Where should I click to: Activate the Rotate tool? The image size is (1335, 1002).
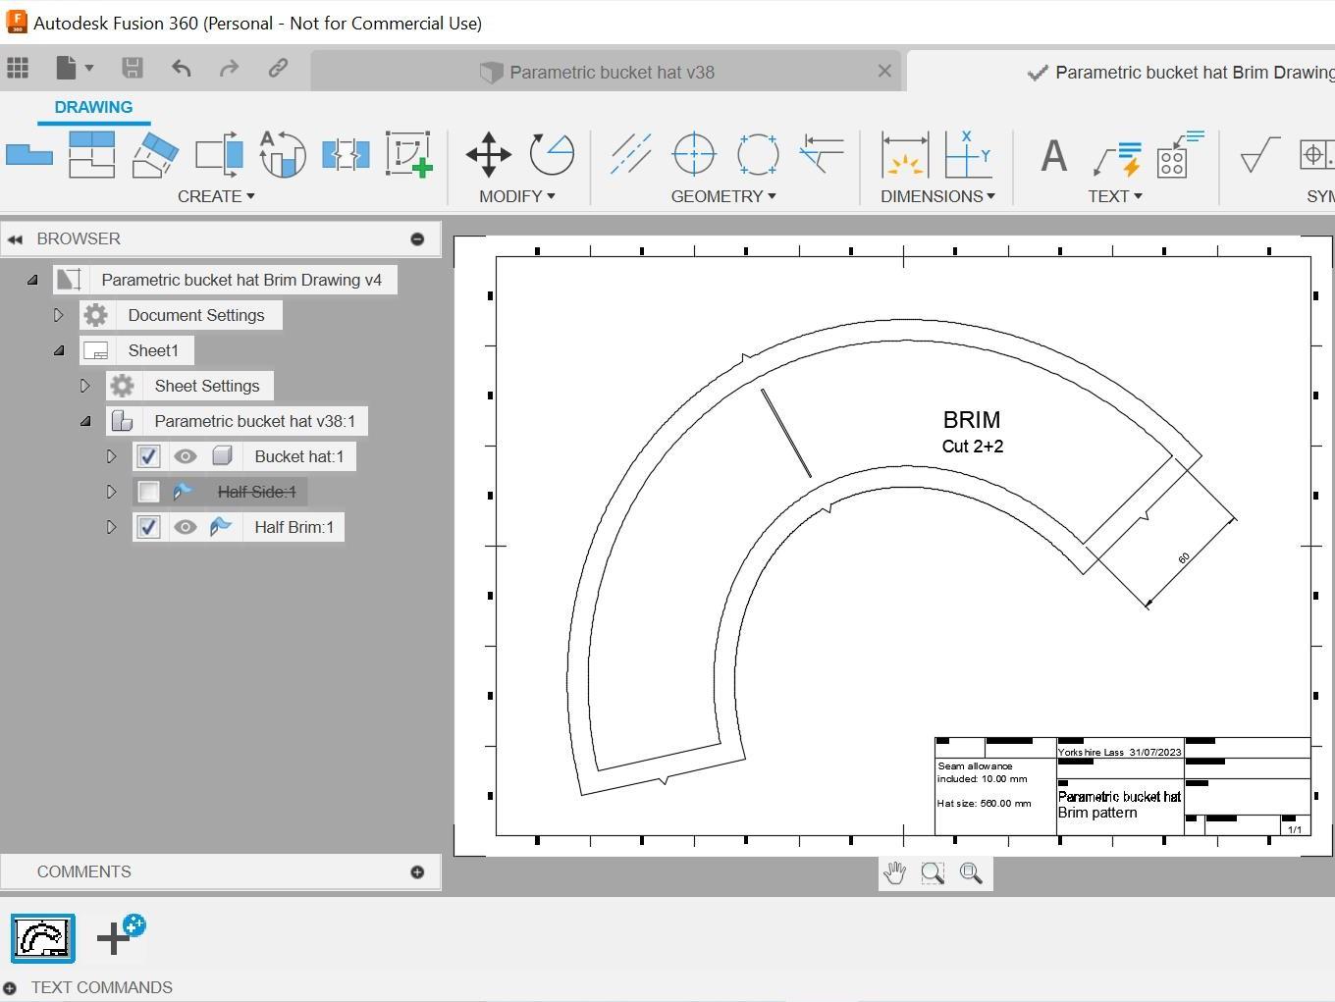click(x=551, y=154)
